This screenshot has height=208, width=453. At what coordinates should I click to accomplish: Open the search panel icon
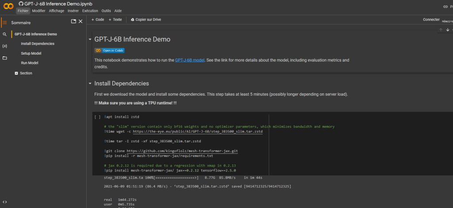pyautogui.click(x=4, y=34)
